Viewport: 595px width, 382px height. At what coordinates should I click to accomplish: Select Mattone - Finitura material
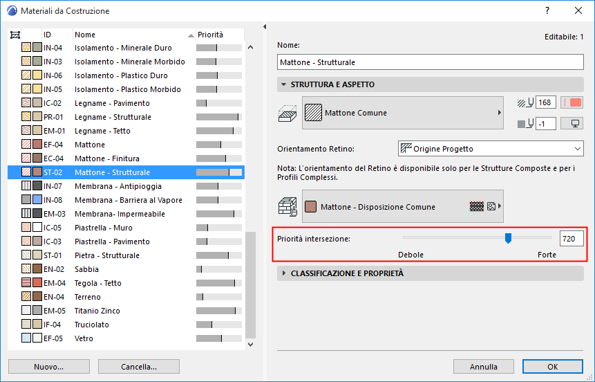pos(126,158)
